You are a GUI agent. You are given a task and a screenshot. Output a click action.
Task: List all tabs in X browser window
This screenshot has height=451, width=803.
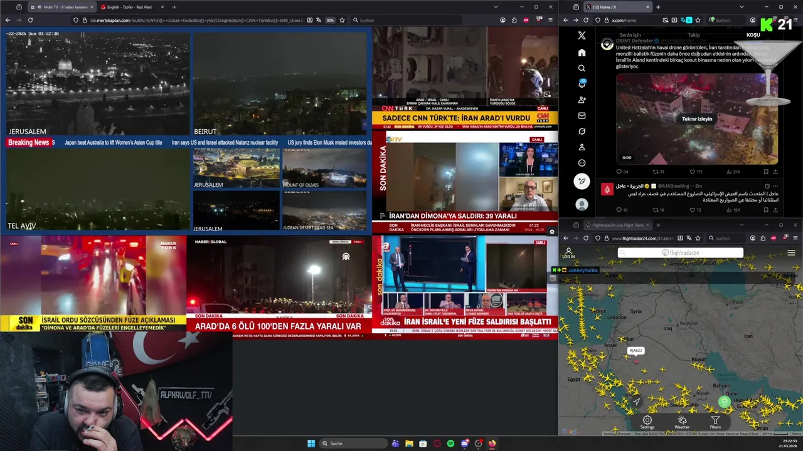pos(742,7)
